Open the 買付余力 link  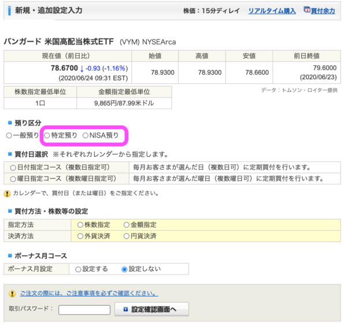(323, 11)
